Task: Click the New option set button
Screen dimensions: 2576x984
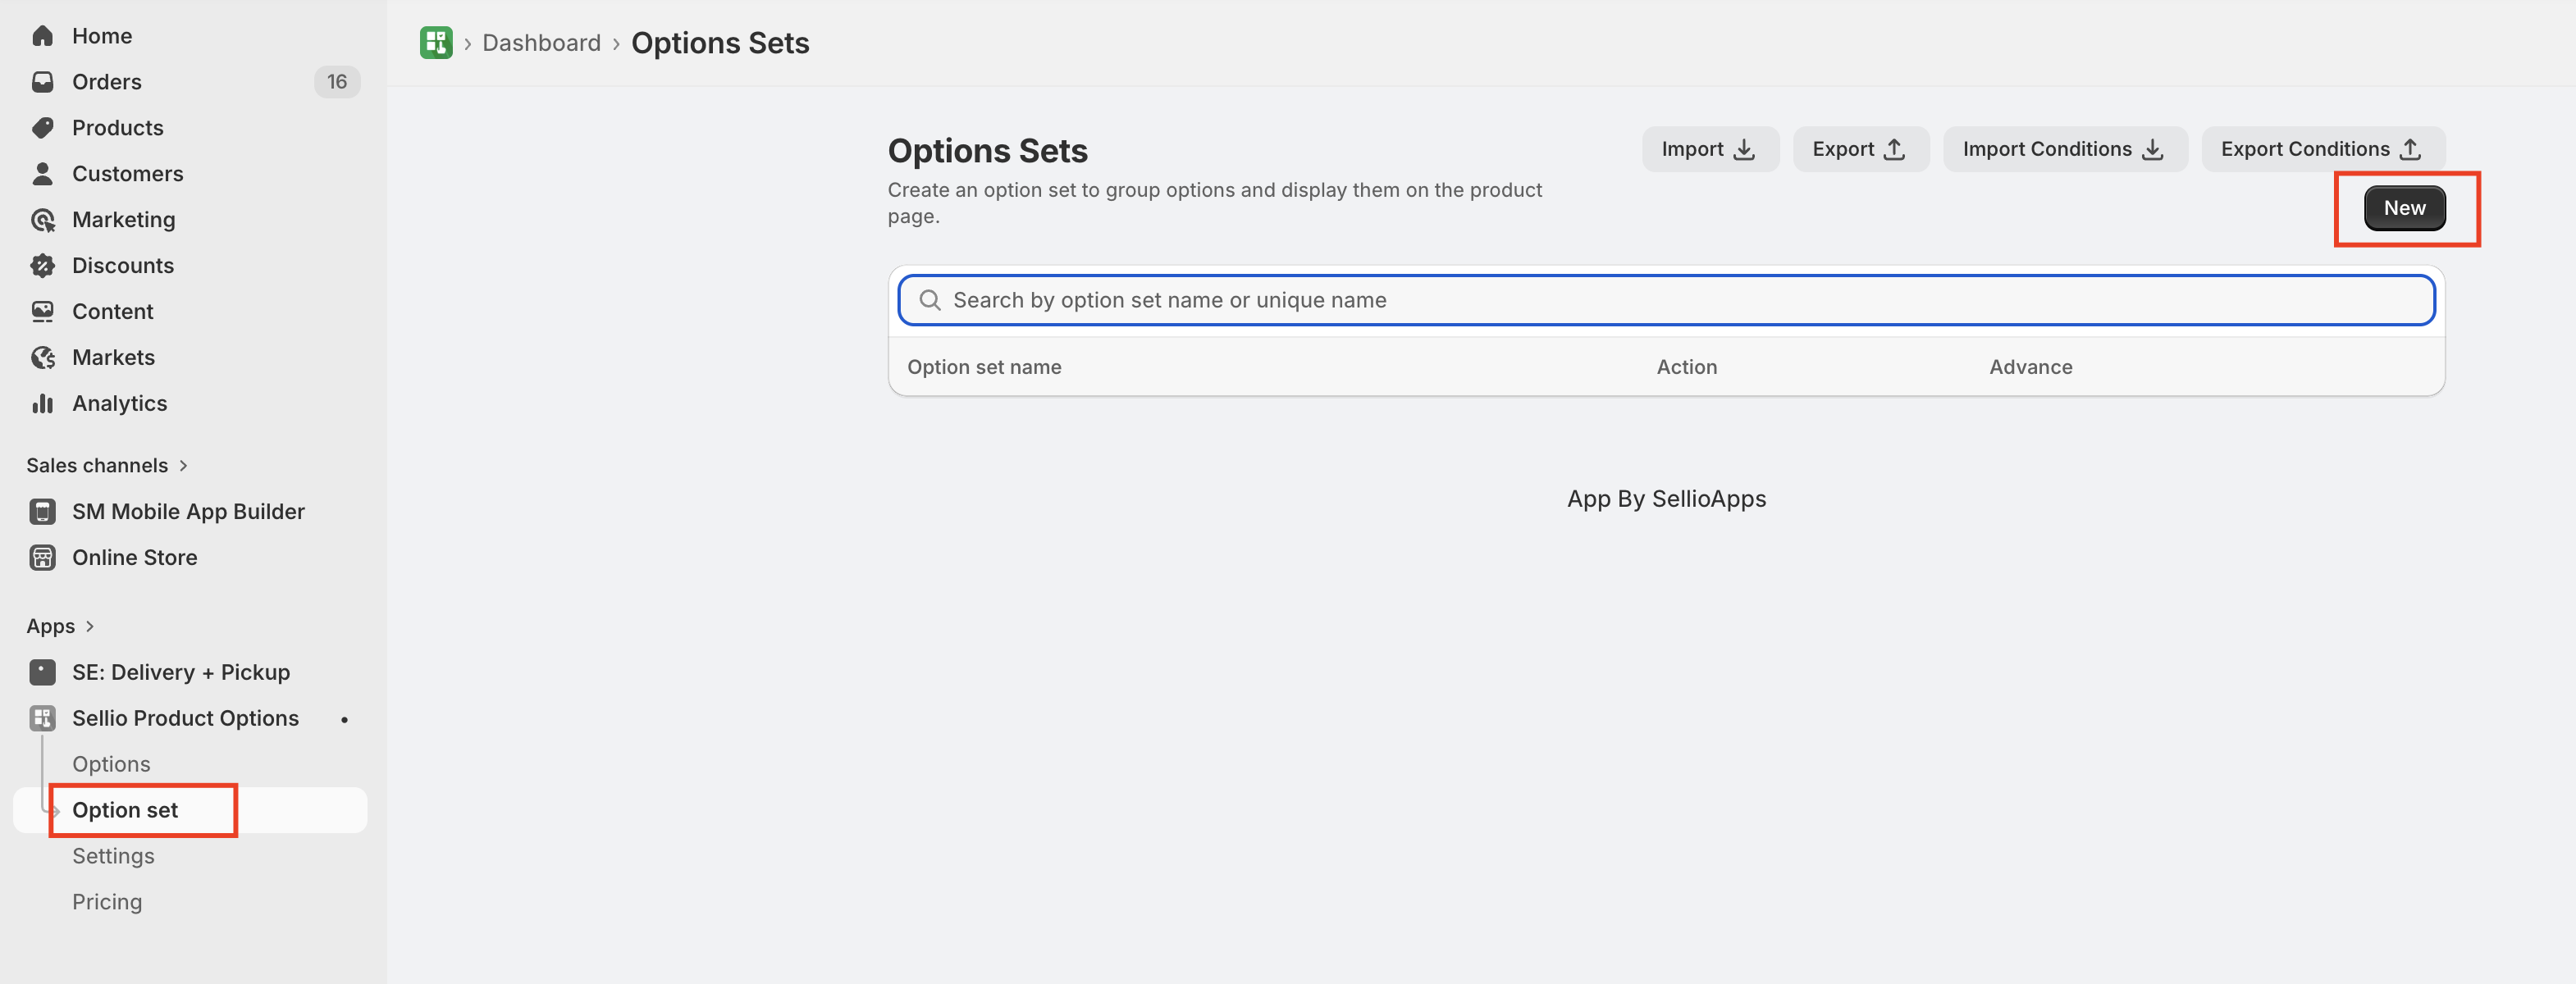Action: (x=2404, y=208)
